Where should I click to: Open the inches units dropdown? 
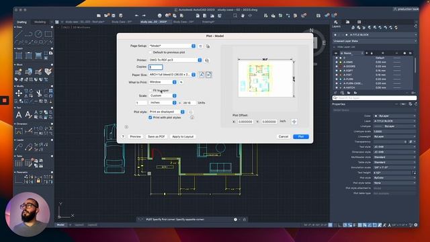point(163,102)
